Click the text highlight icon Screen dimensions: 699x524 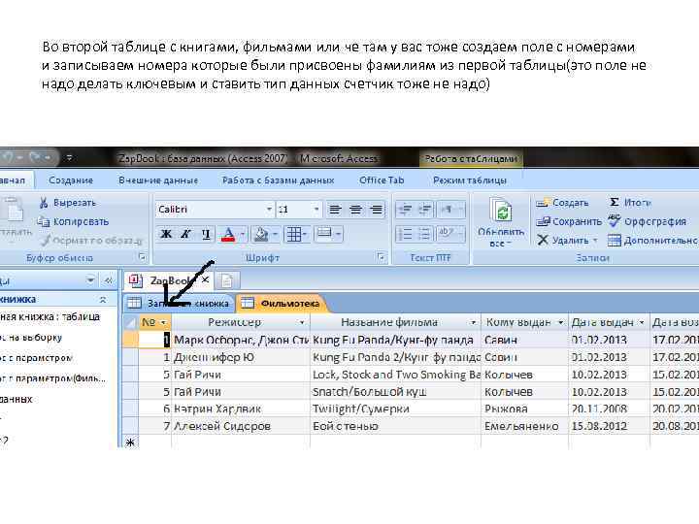pyautogui.click(x=447, y=234)
